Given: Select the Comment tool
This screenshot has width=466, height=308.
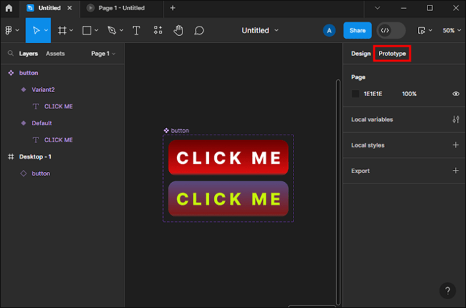Looking at the screenshot, I should pos(199,30).
